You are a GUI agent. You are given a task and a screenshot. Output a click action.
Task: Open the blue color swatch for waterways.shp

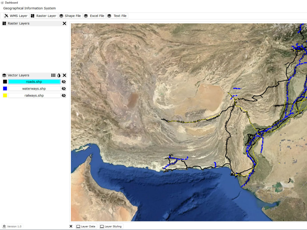[5, 89]
